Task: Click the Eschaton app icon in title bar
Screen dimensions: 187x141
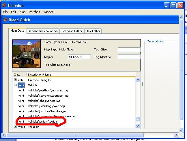Action: pyautogui.click(x=4, y=5)
